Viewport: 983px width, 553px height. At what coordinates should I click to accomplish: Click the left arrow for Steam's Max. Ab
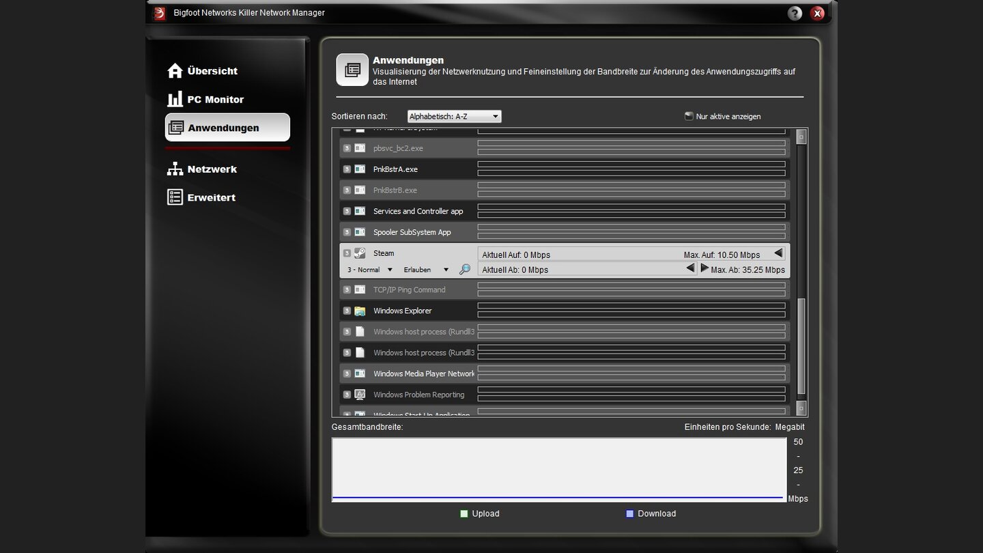coord(691,268)
